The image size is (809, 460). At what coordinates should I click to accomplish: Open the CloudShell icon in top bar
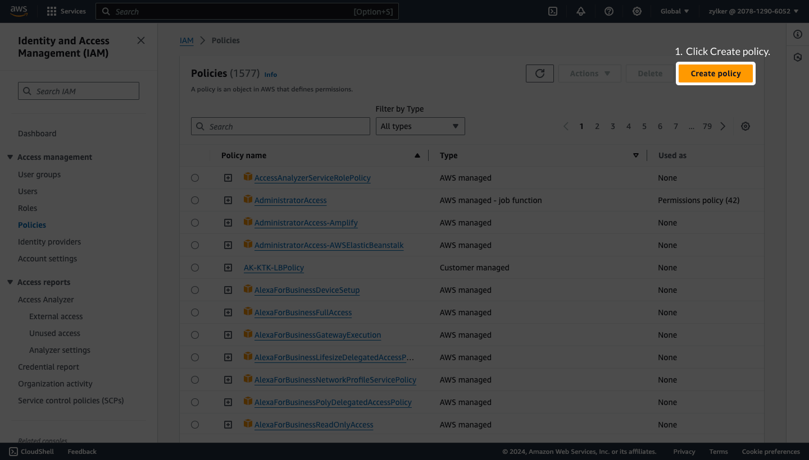553,11
